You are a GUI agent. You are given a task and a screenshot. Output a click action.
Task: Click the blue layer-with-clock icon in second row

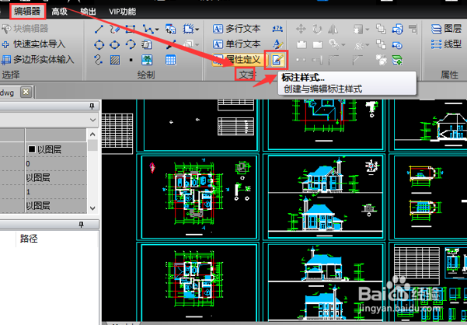pos(397,45)
